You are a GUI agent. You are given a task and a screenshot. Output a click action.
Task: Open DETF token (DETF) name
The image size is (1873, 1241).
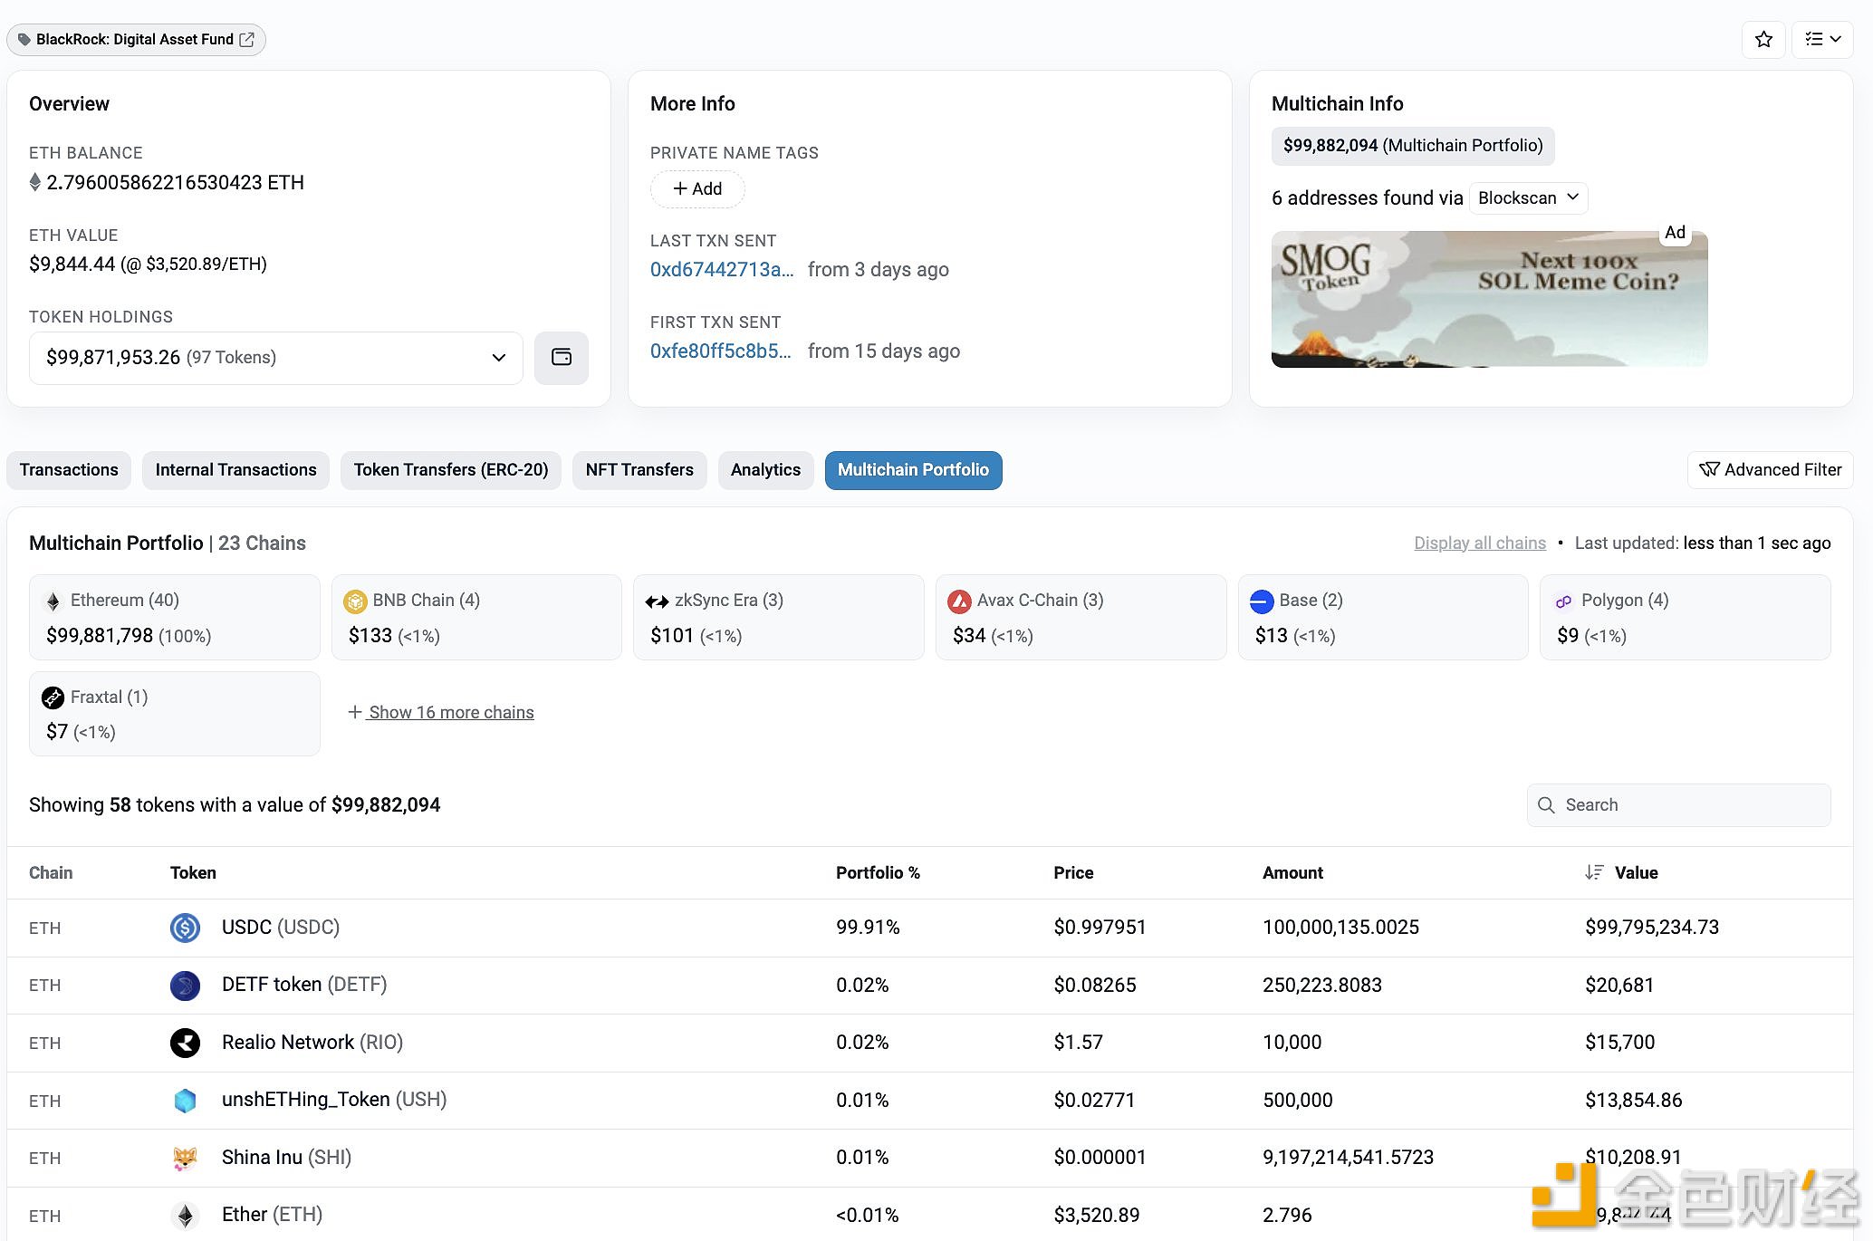[x=304, y=985]
